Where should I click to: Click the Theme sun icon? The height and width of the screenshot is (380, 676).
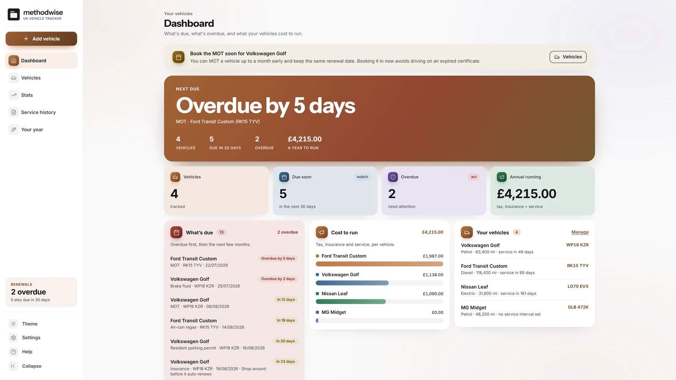14,324
